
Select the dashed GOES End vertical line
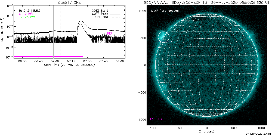[x=60, y=30]
